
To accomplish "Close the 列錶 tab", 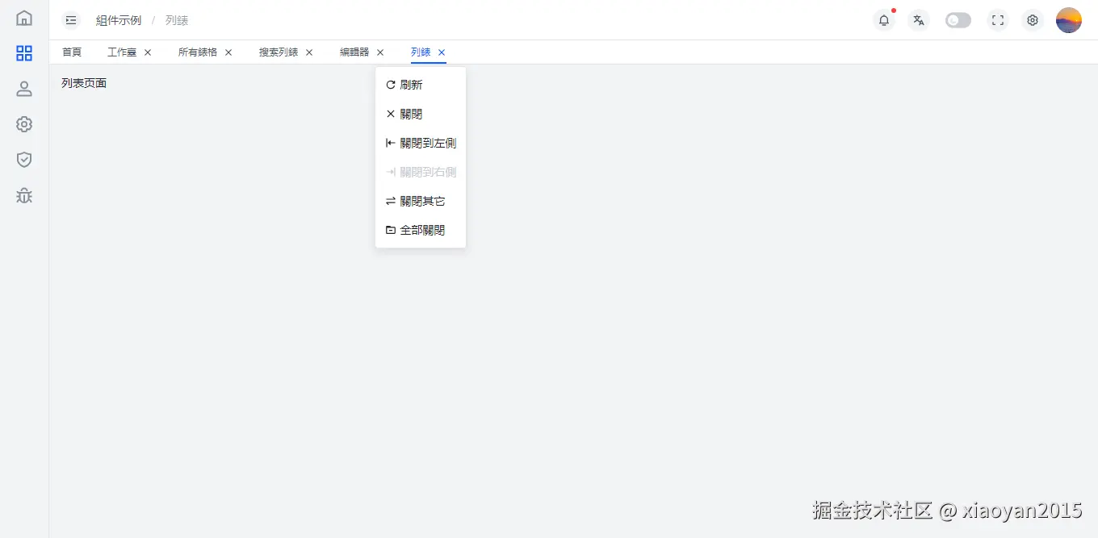I will (x=442, y=52).
